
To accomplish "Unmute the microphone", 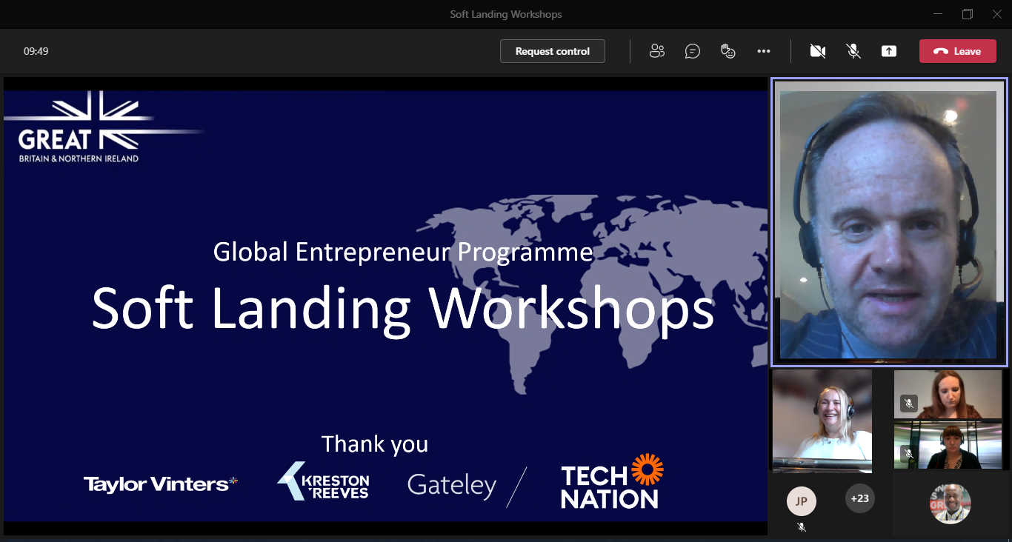I will [853, 51].
